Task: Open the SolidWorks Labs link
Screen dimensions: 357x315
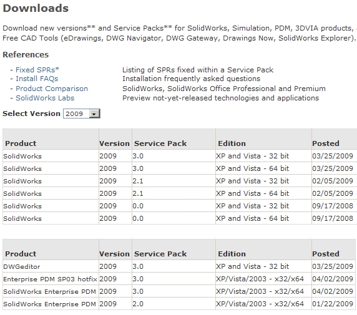Action: [x=45, y=98]
